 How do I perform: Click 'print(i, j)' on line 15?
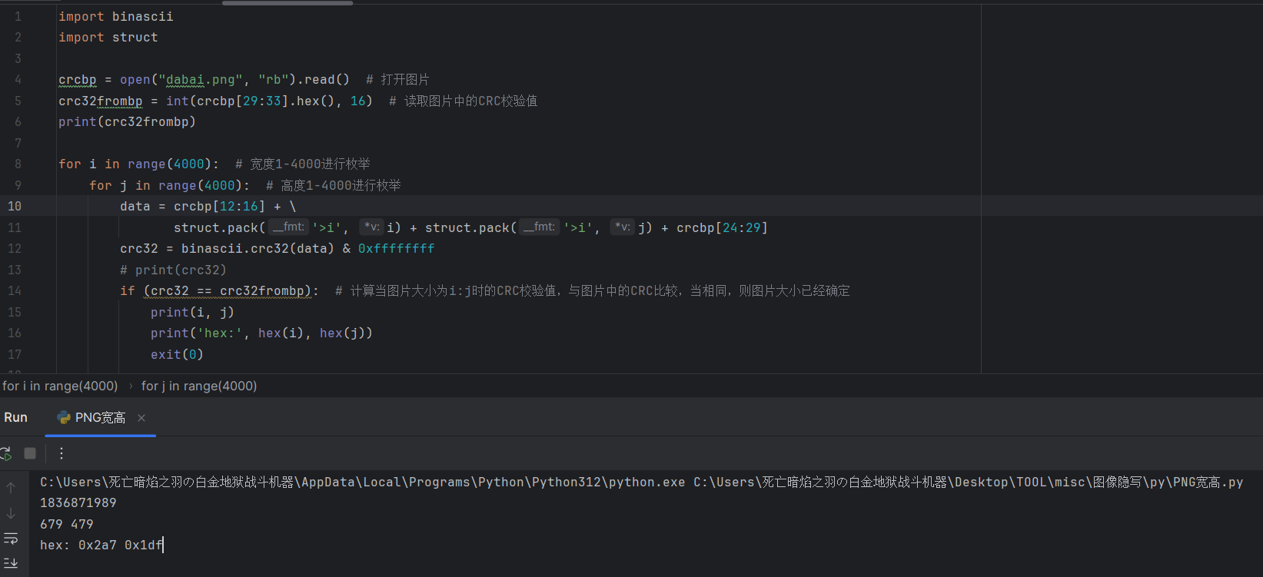tap(192, 312)
